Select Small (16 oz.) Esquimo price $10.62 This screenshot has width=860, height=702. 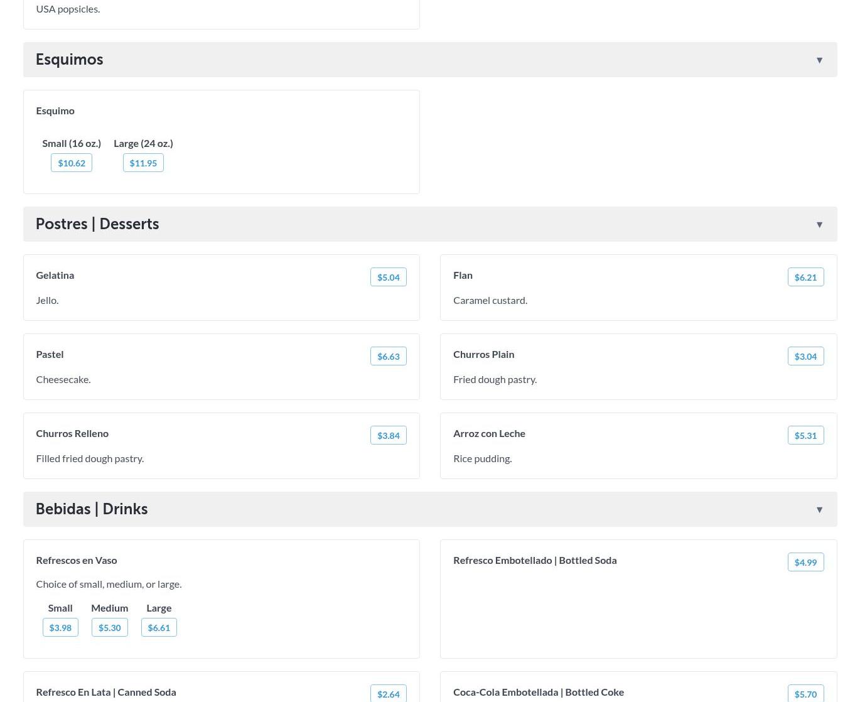[72, 163]
